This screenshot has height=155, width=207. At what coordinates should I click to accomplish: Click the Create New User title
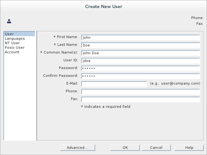click(103, 6)
